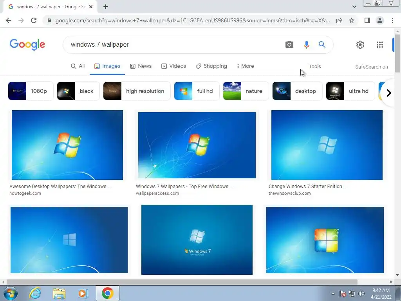Start voice search with microphone

tap(306, 45)
